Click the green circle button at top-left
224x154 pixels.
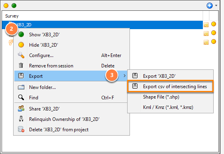[14, 6]
